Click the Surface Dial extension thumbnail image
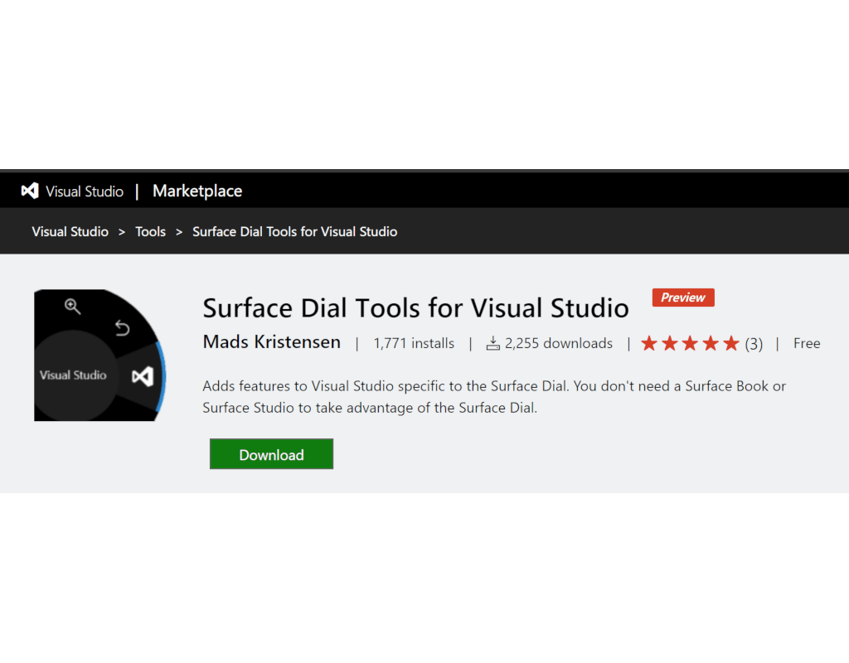The image size is (849, 663). 99,355
